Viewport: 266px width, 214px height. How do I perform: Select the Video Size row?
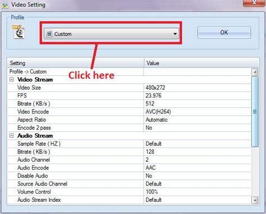(x=130, y=88)
